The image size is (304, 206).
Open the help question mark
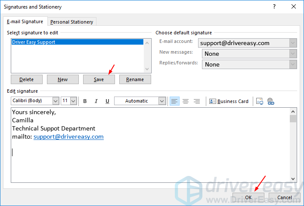274,6
